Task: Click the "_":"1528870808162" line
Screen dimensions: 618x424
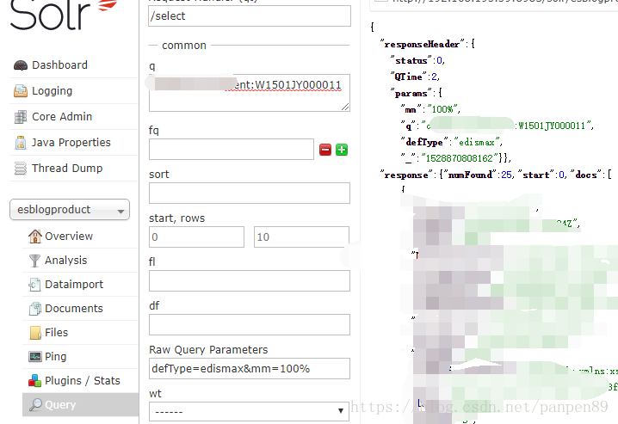Action: point(454,158)
